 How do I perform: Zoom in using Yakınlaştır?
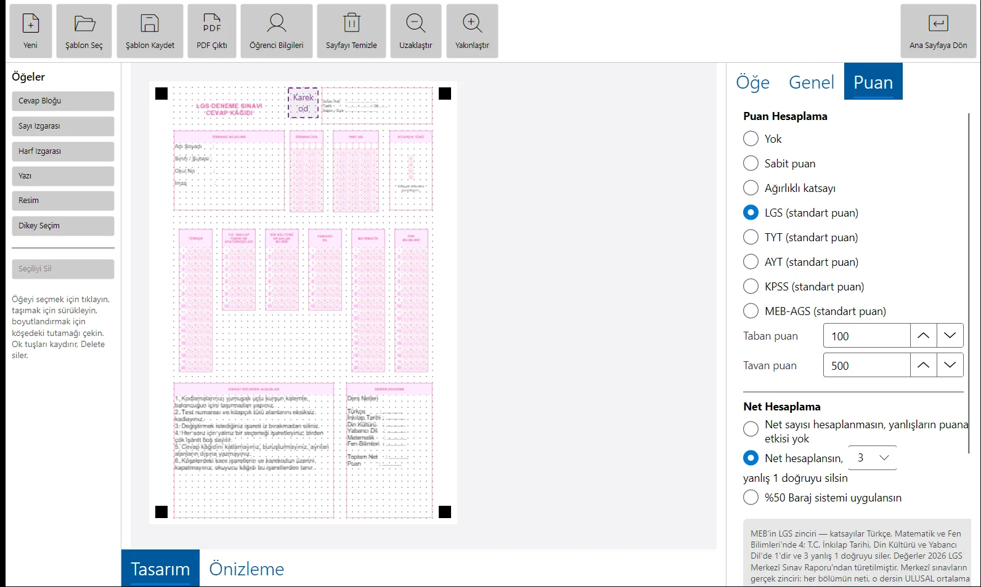coord(473,31)
